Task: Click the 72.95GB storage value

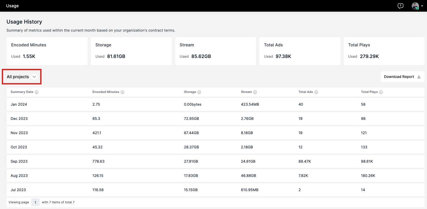Action: 191,119
